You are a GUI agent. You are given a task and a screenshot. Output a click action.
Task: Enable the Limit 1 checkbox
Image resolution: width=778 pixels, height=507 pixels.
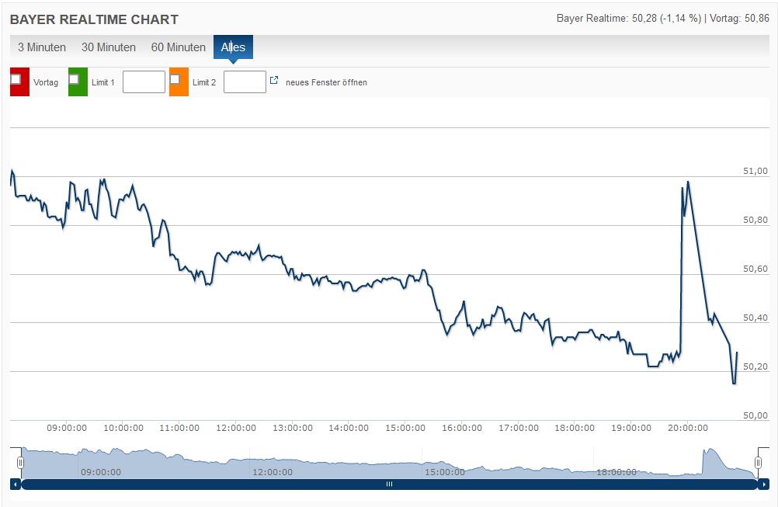click(x=74, y=79)
